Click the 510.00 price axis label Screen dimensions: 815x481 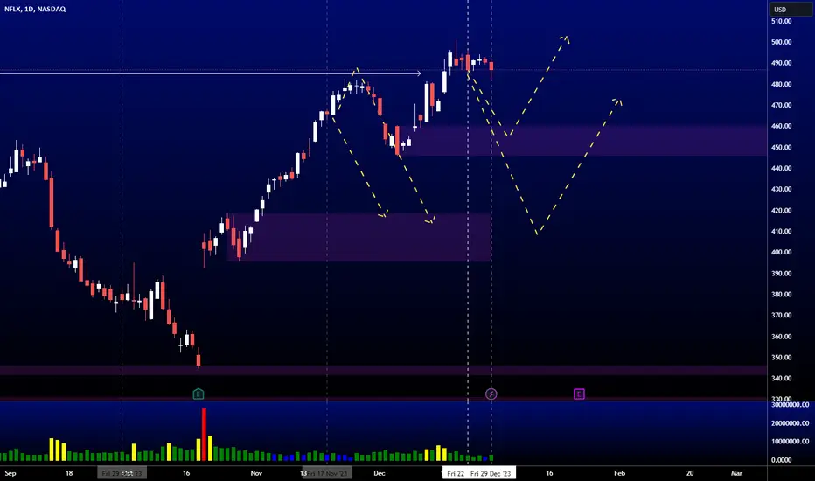point(781,21)
